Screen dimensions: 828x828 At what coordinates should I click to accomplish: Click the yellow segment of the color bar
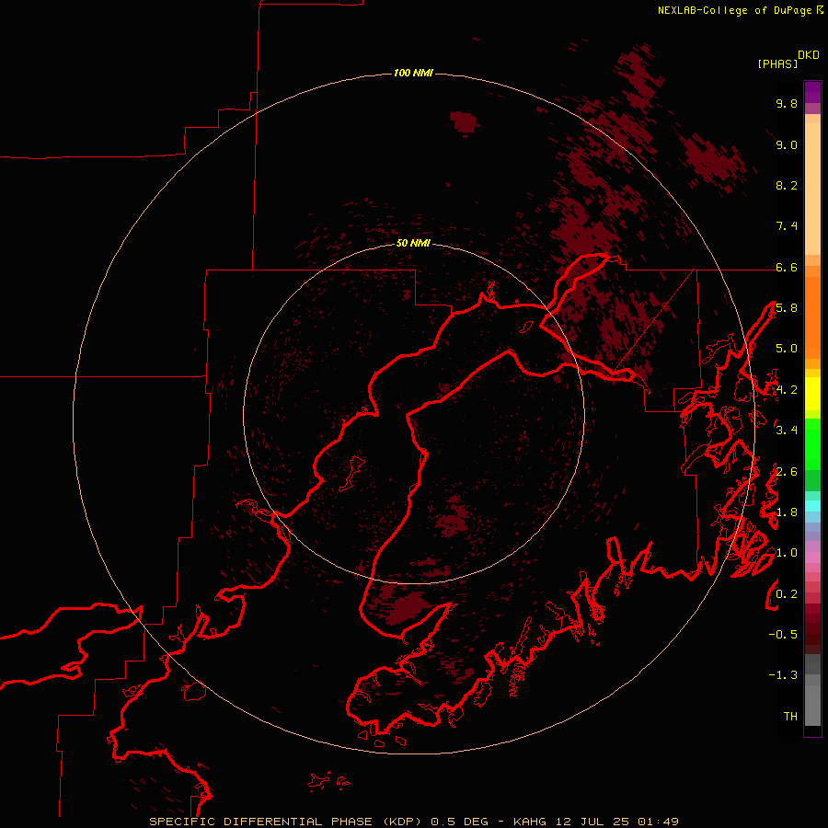pyautogui.click(x=812, y=394)
